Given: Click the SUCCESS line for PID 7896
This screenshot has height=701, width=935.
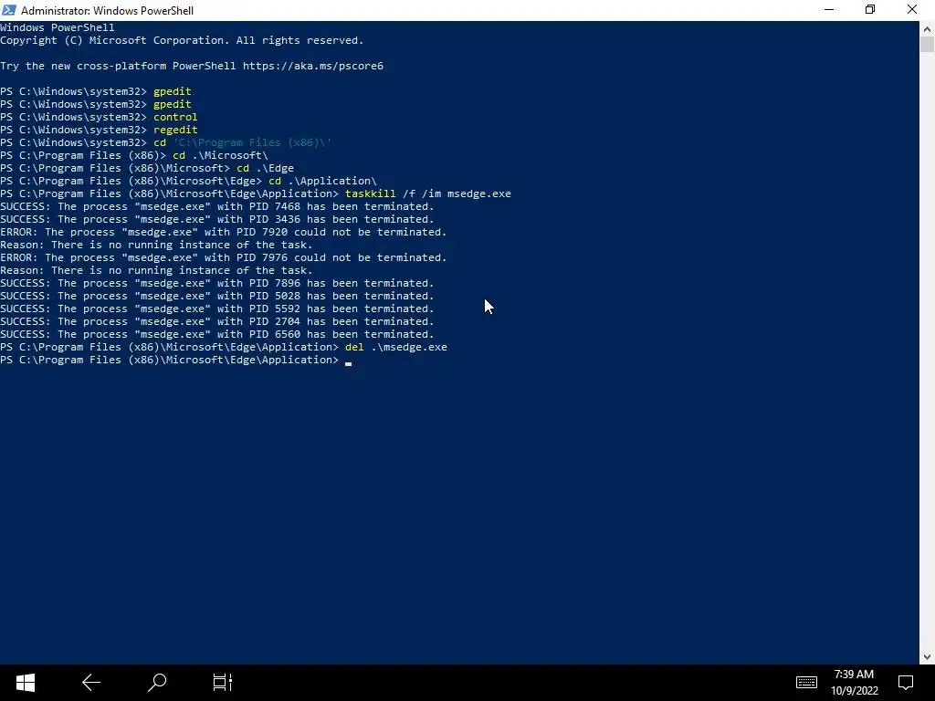Looking at the screenshot, I should [x=217, y=283].
